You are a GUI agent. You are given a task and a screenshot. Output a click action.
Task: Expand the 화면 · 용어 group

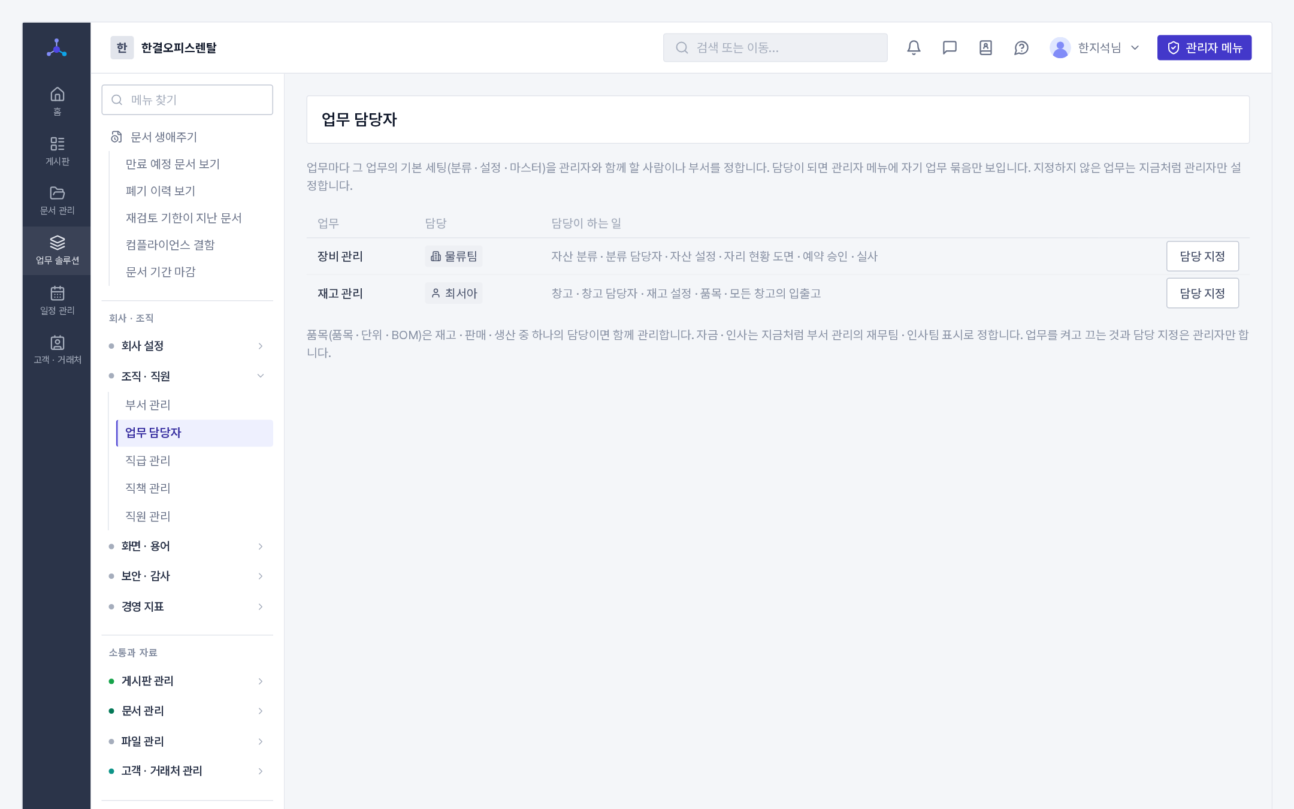click(188, 547)
